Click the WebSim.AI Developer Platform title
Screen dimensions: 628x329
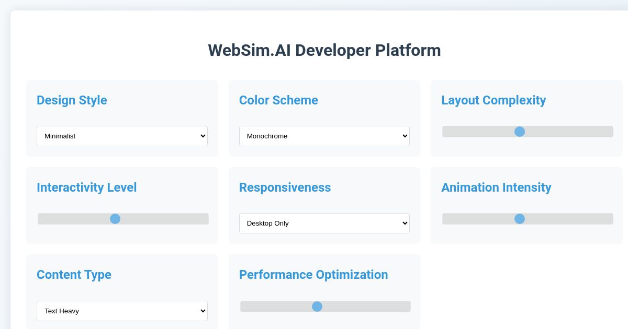[x=324, y=50]
